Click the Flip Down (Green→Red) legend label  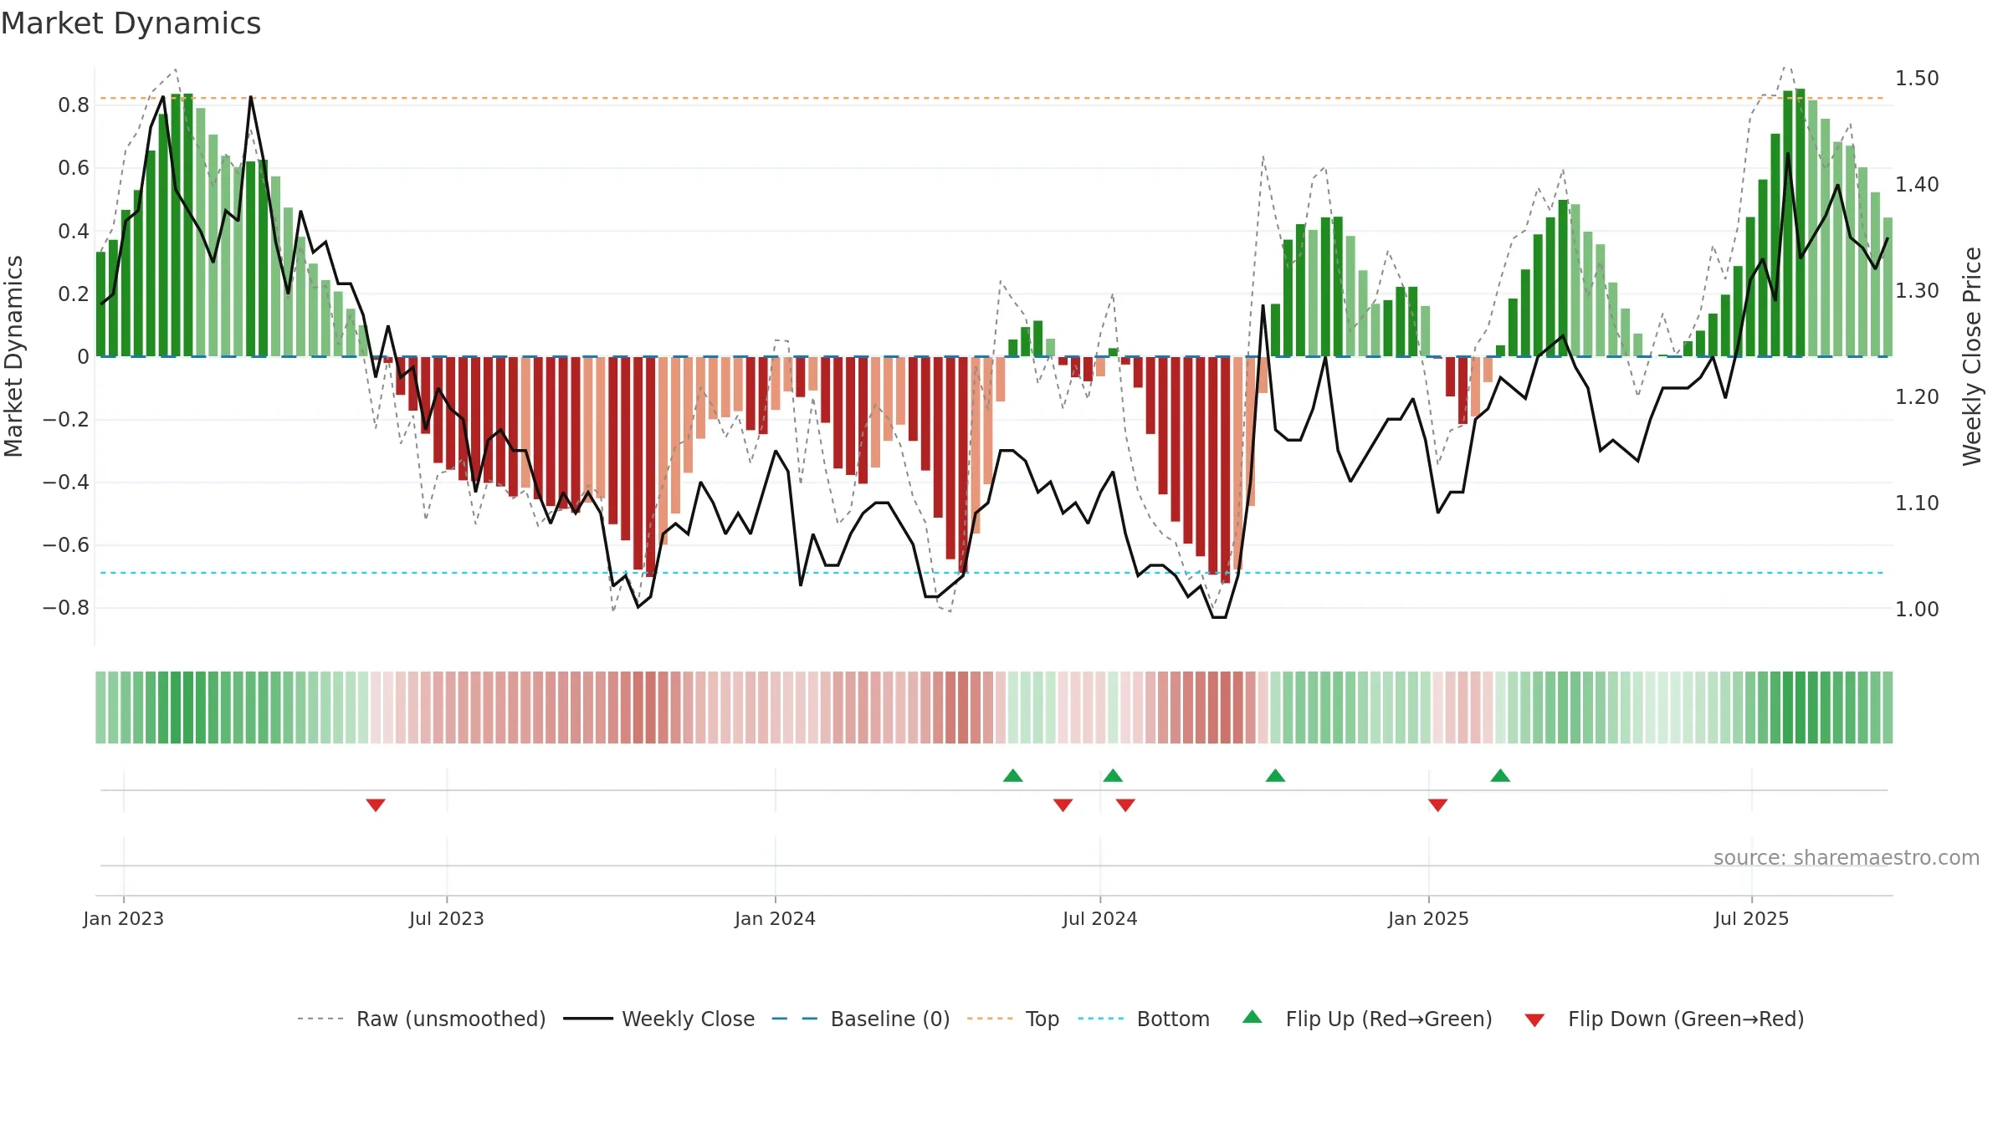click(1686, 1019)
